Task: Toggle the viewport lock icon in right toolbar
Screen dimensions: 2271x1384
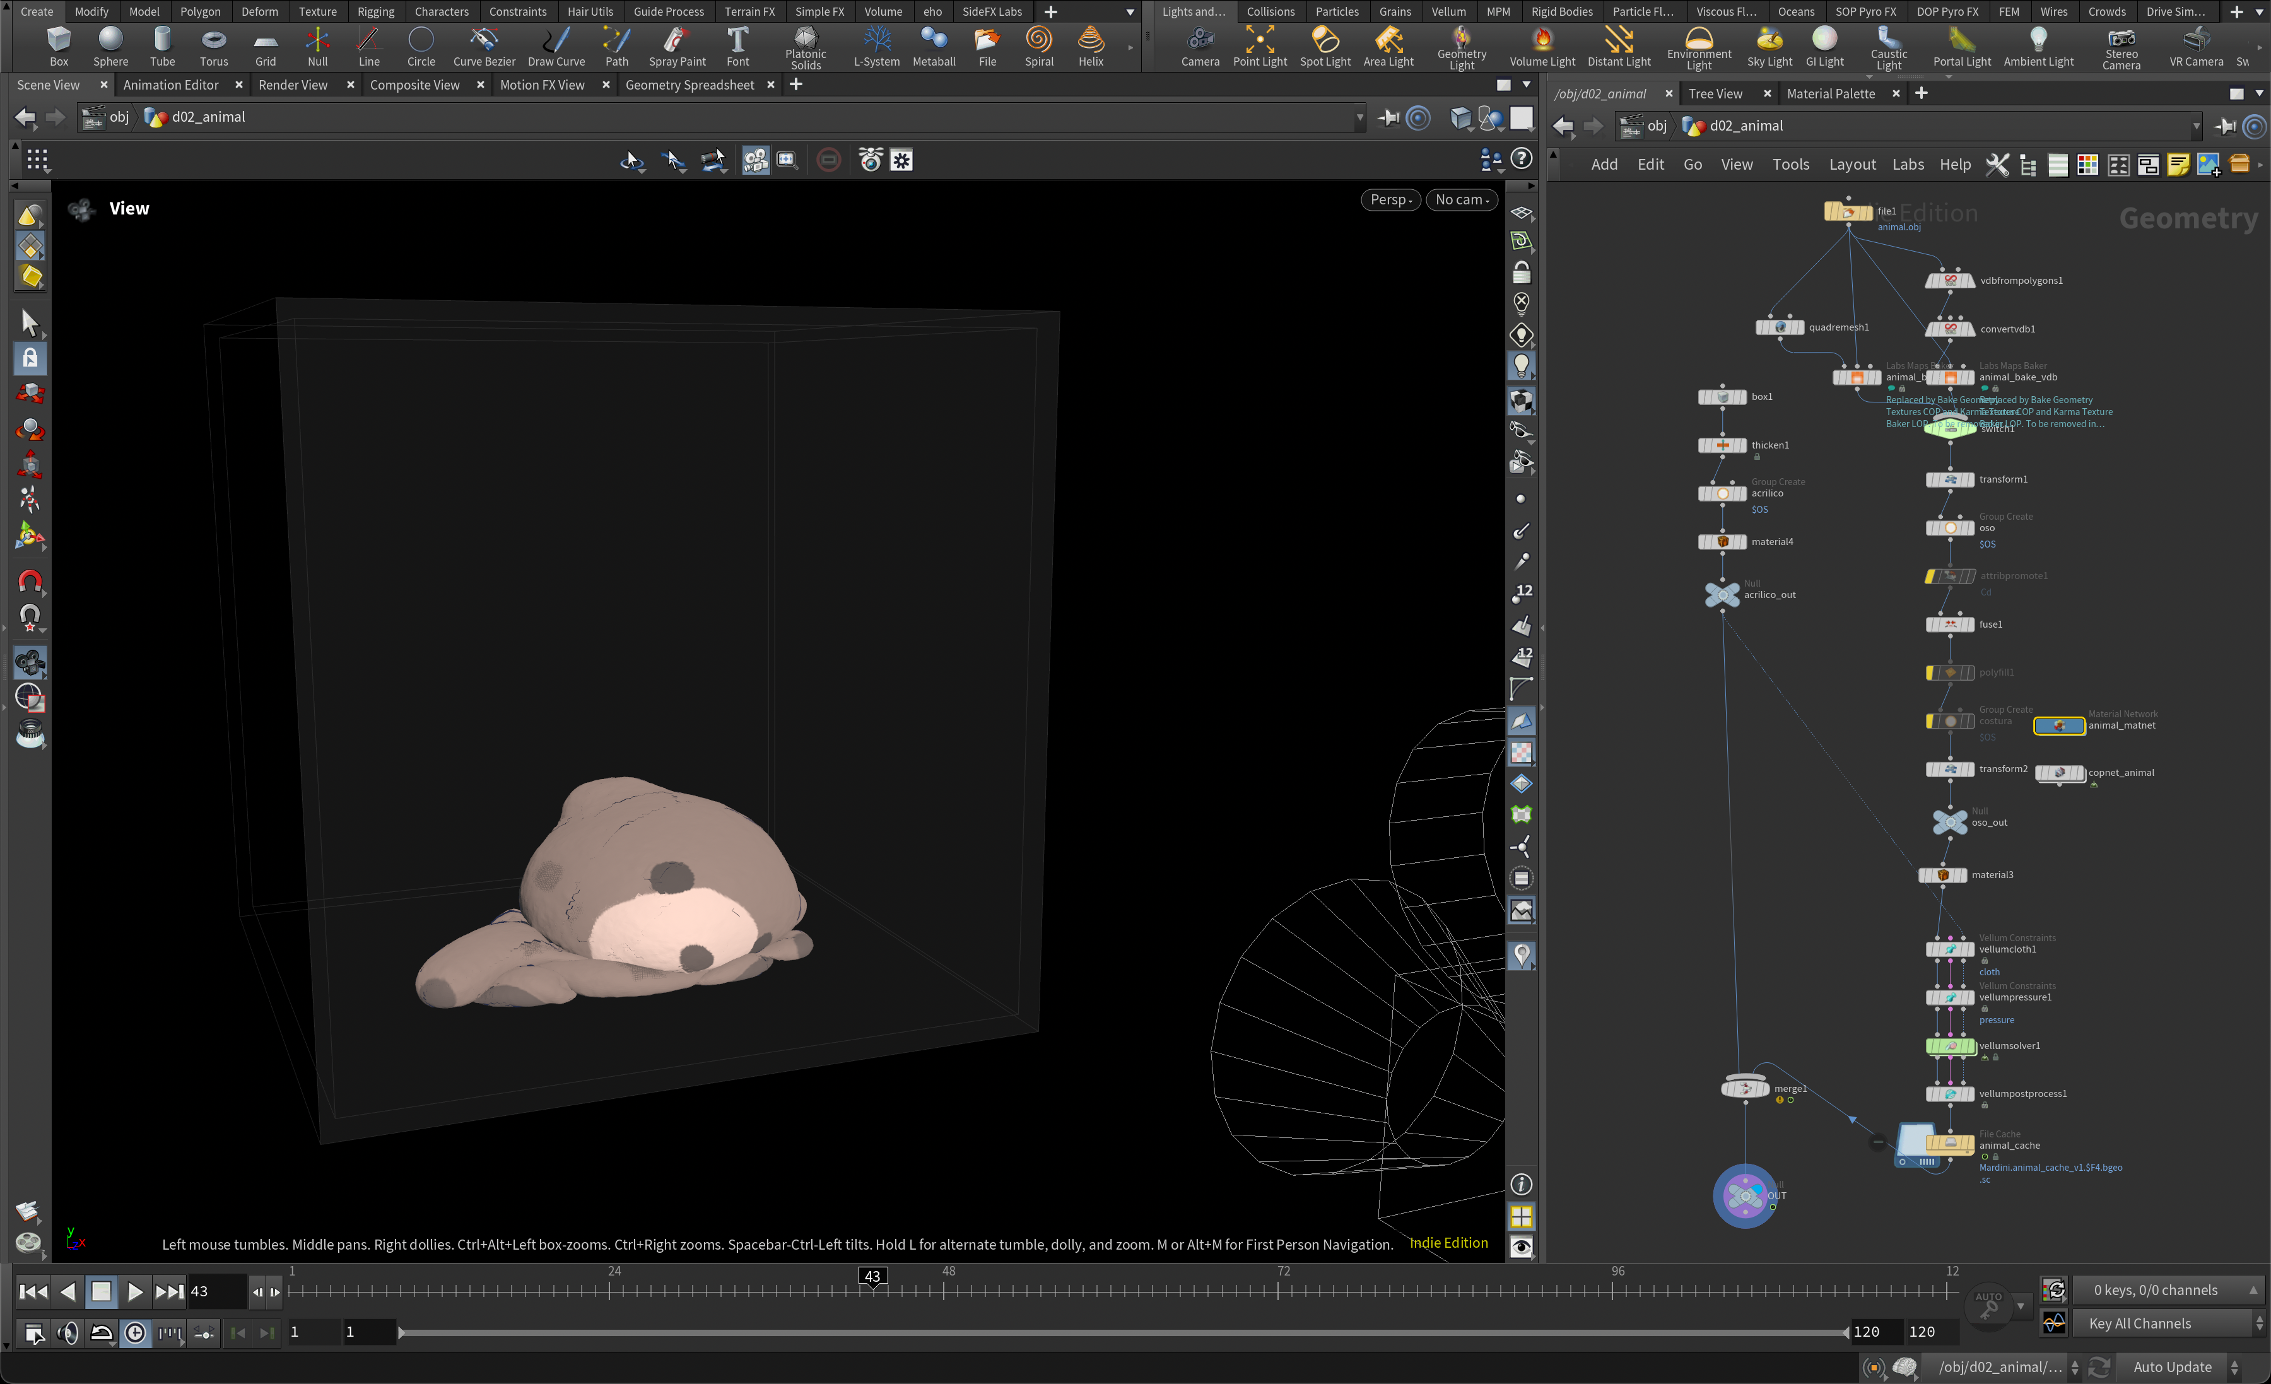Action: (x=1521, y=273)
